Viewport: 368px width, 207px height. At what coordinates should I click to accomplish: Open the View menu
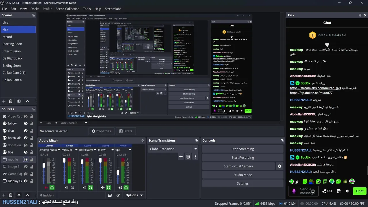(x=23, y=9)
